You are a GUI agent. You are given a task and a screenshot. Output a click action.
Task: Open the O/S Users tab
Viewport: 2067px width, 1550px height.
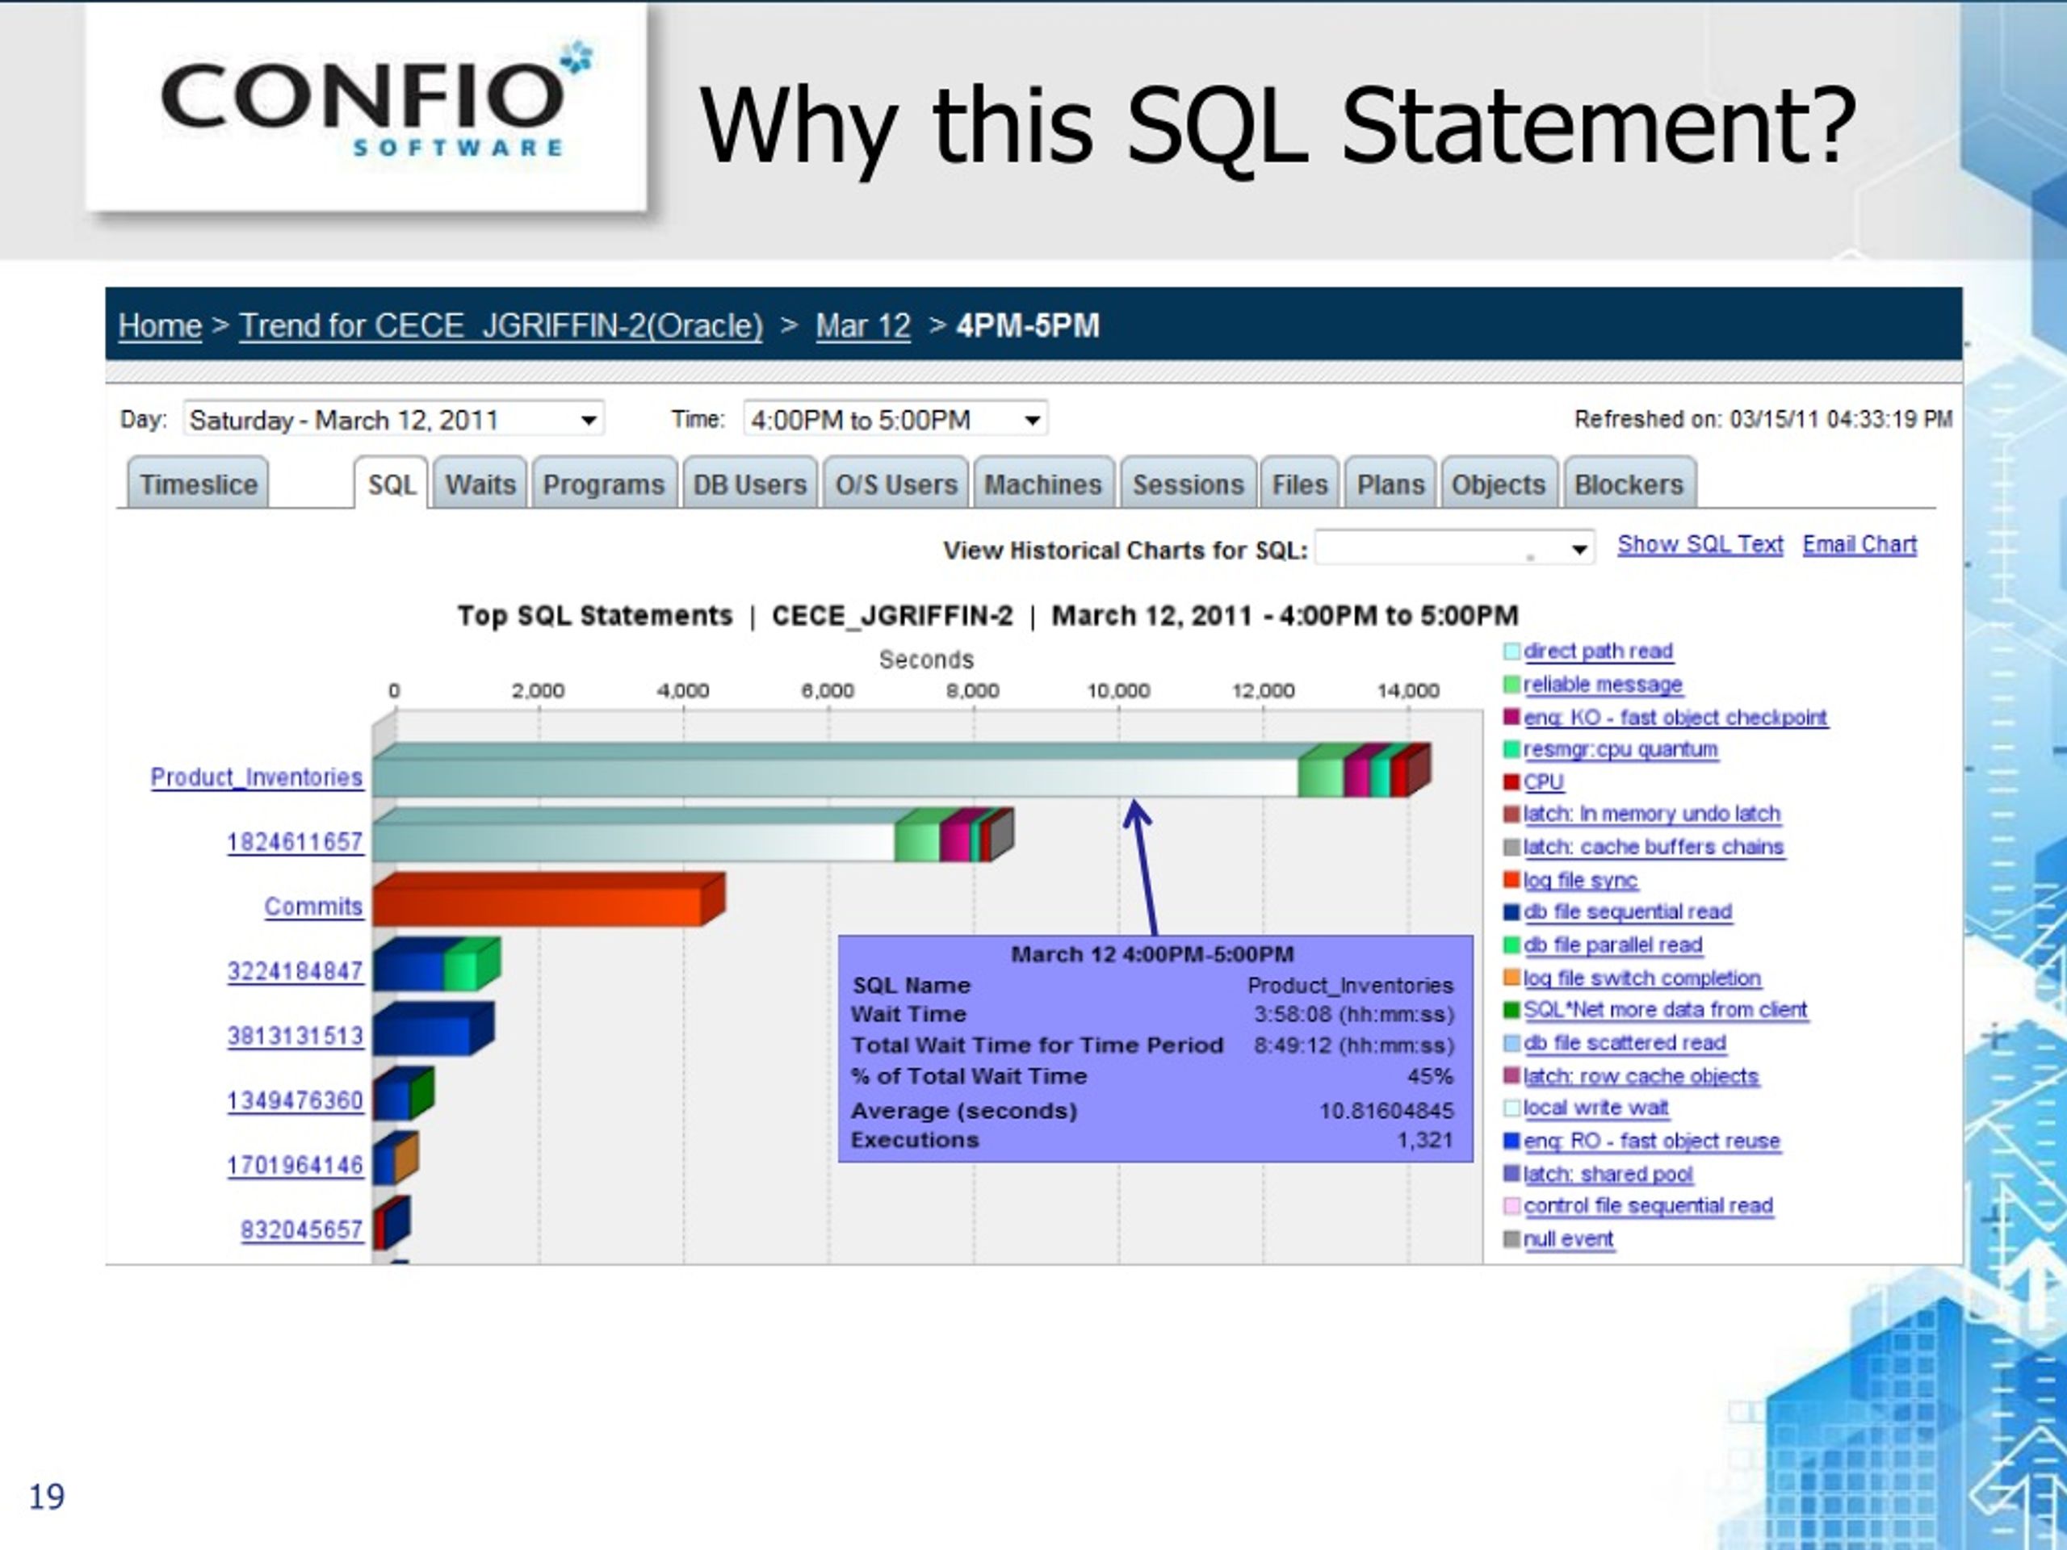point(896,484)
